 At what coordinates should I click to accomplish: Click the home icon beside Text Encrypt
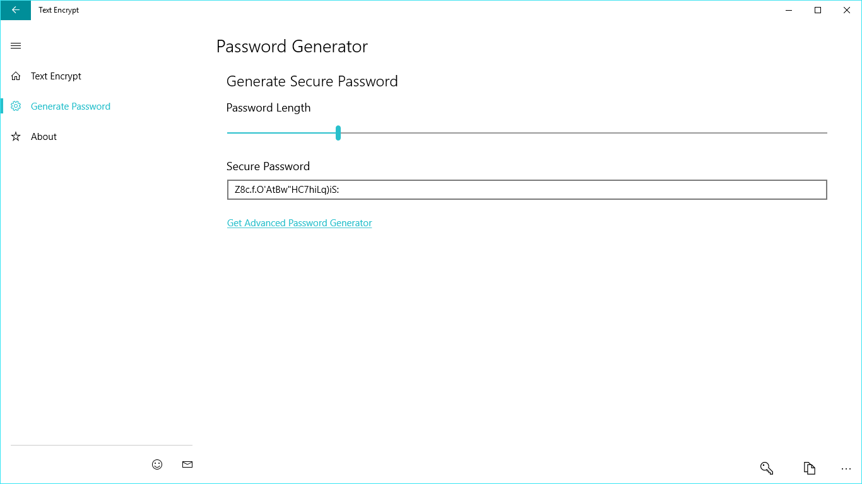point(16,76)
